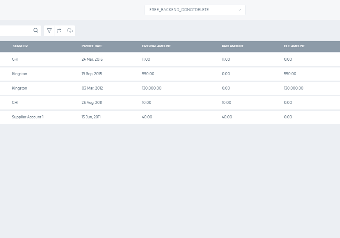Select the Supplier Account 1 row

170,117
